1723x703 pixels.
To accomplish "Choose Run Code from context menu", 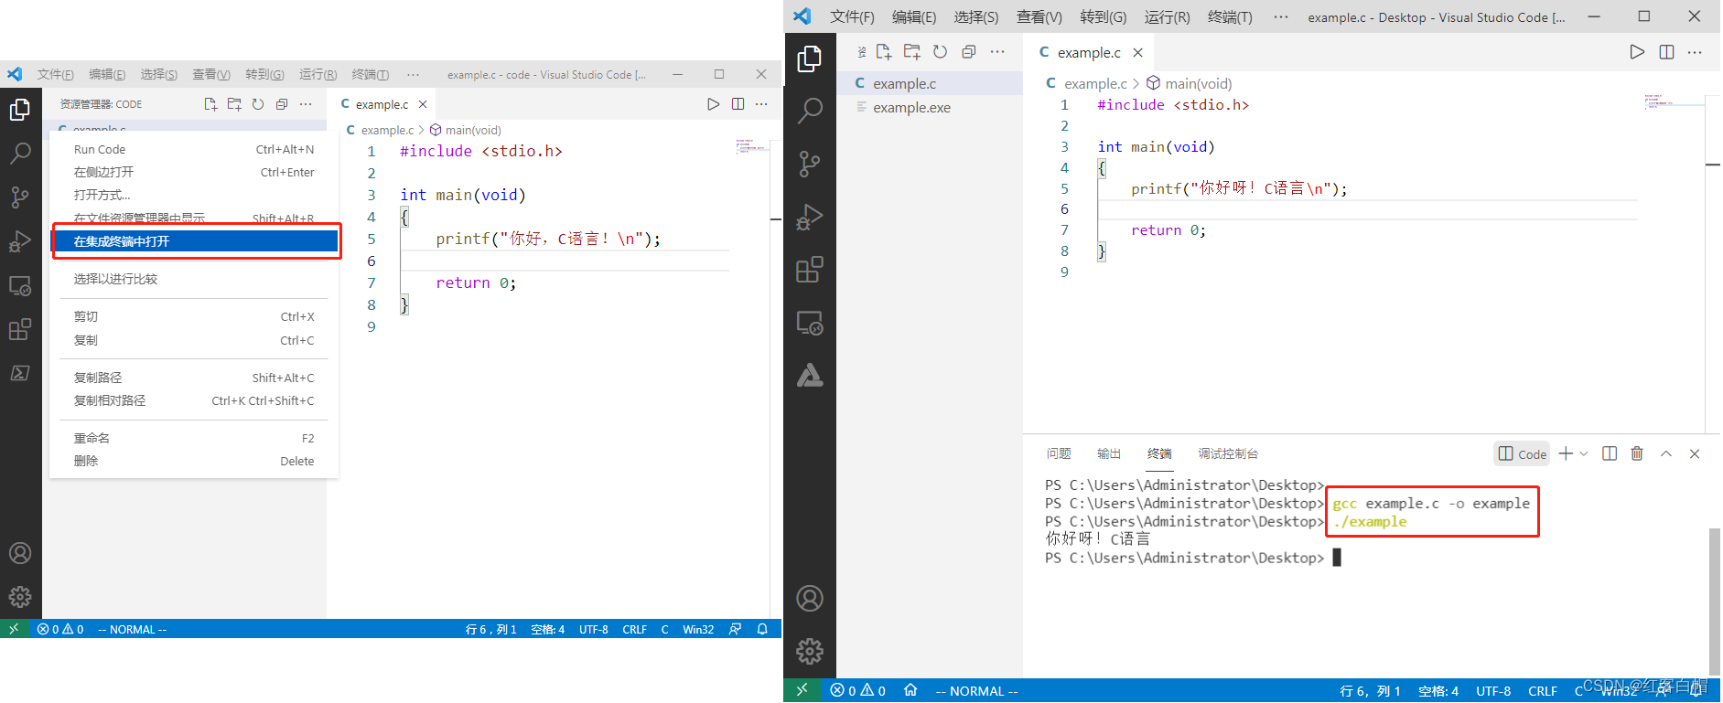I will point(194,149).
